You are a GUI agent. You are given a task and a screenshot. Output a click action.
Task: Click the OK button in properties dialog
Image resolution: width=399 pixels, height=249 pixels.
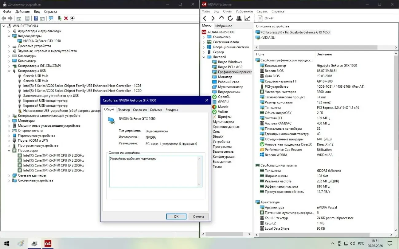(x=176, y=216)
